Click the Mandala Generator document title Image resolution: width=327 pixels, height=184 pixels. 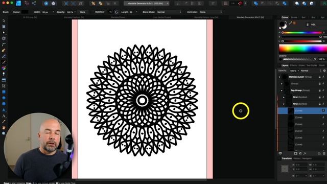pyautogui.click(x=145, y=4)
